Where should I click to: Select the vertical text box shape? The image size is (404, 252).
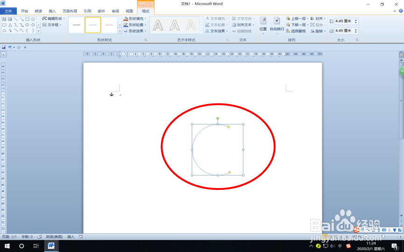(x=10, y=19)
